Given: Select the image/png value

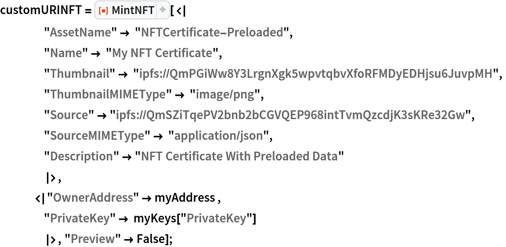Looking at the screenshot, I should pyautogui.click(x=225, y=94).
